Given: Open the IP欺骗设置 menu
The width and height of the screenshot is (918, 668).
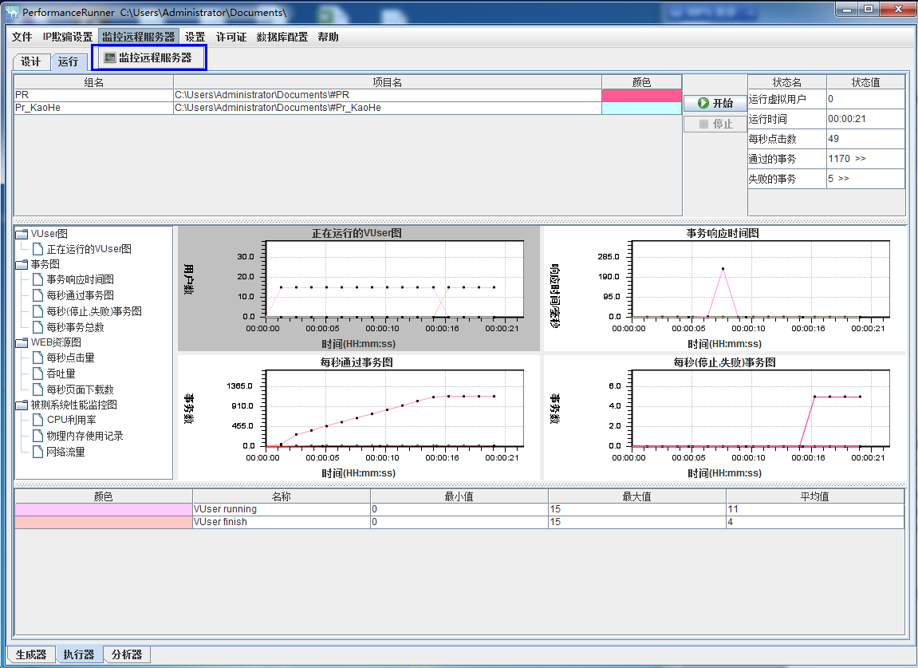Looking at the screenshot, I should [x=68, y=37].
